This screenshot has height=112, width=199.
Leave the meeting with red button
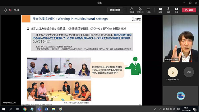coord(189,10)
